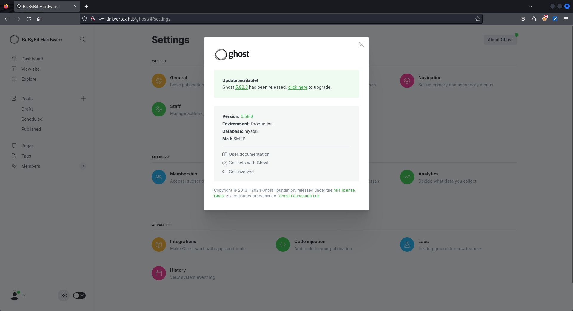Expand the user profile menu chevron
573x311 pixels.
pyautogui.click(x=24, y=296)
